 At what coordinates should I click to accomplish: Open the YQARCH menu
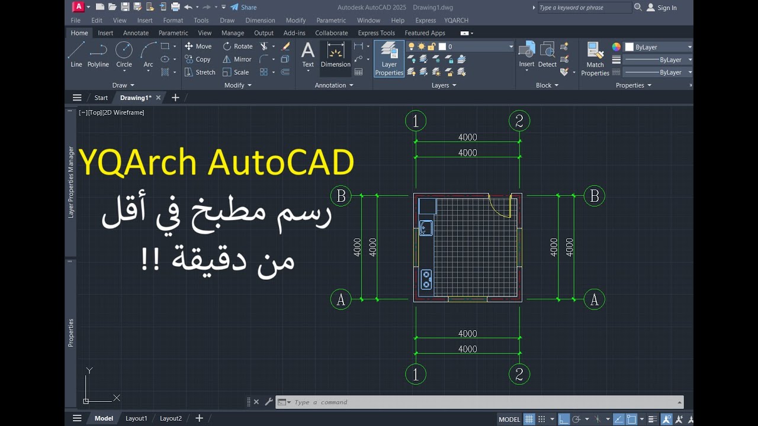pyautogui.click(x=456, y=20)
